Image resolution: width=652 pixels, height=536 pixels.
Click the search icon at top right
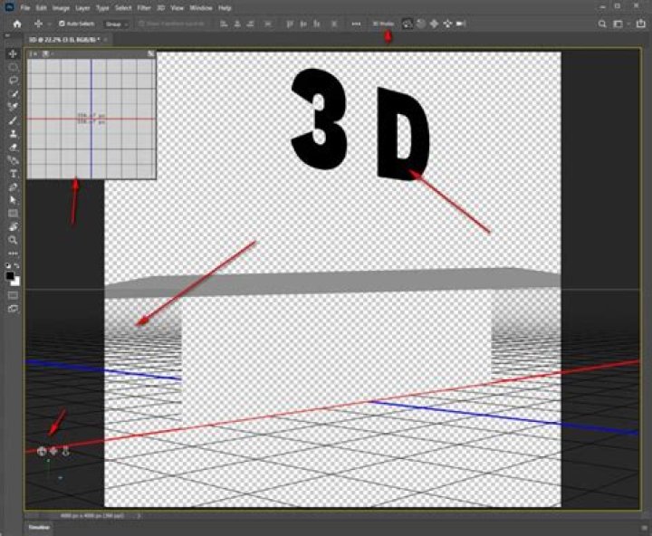tap(602, 24)
